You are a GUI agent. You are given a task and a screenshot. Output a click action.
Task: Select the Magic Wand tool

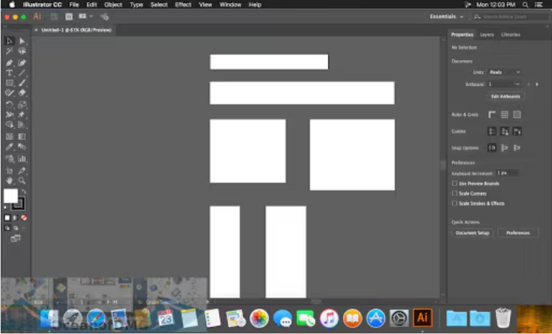coord(9,51)
